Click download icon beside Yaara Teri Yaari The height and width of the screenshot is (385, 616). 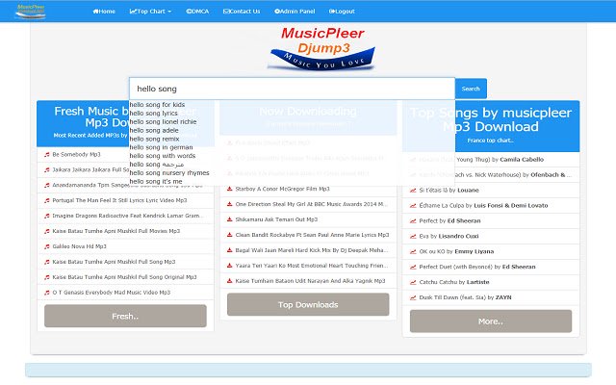tap(229, 266)
